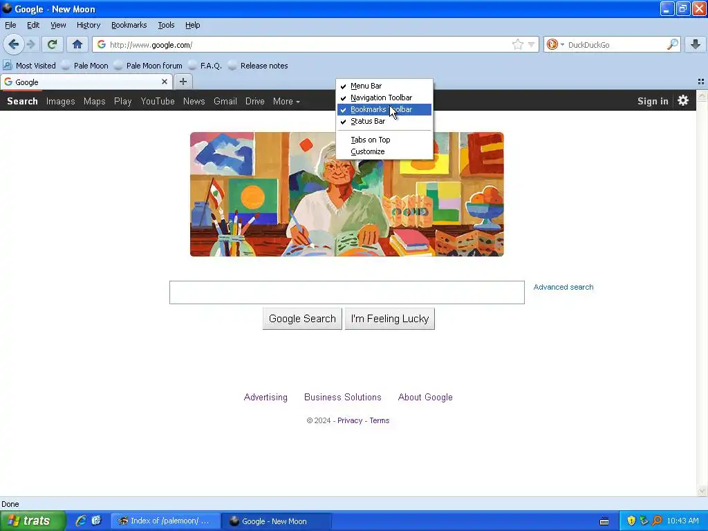Image resolution: width=708 pixels, height=531 pixels.
Task: Enable Tabs on Top option
Action: point(384,140)
